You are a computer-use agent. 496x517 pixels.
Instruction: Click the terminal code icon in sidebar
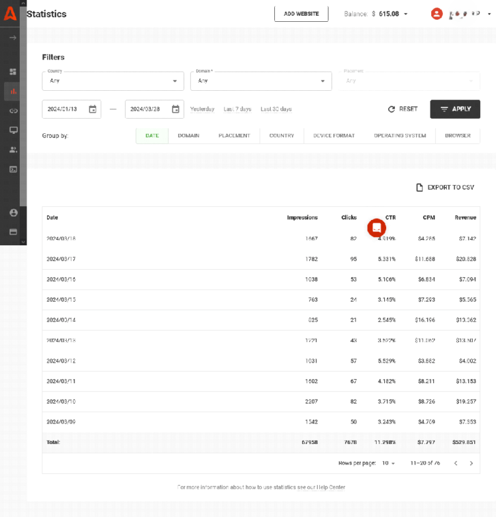pyautogui.click(x=13, y=169)
